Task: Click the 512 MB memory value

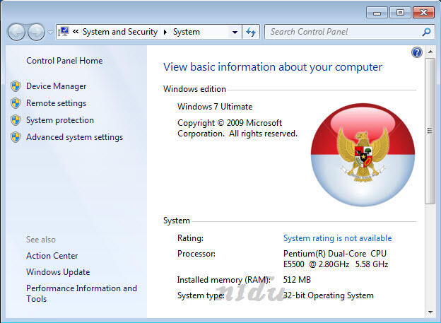Action: [x=297, y=280]
